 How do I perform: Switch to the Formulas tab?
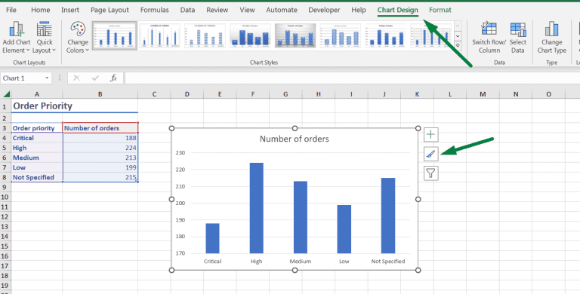[154, 10]
